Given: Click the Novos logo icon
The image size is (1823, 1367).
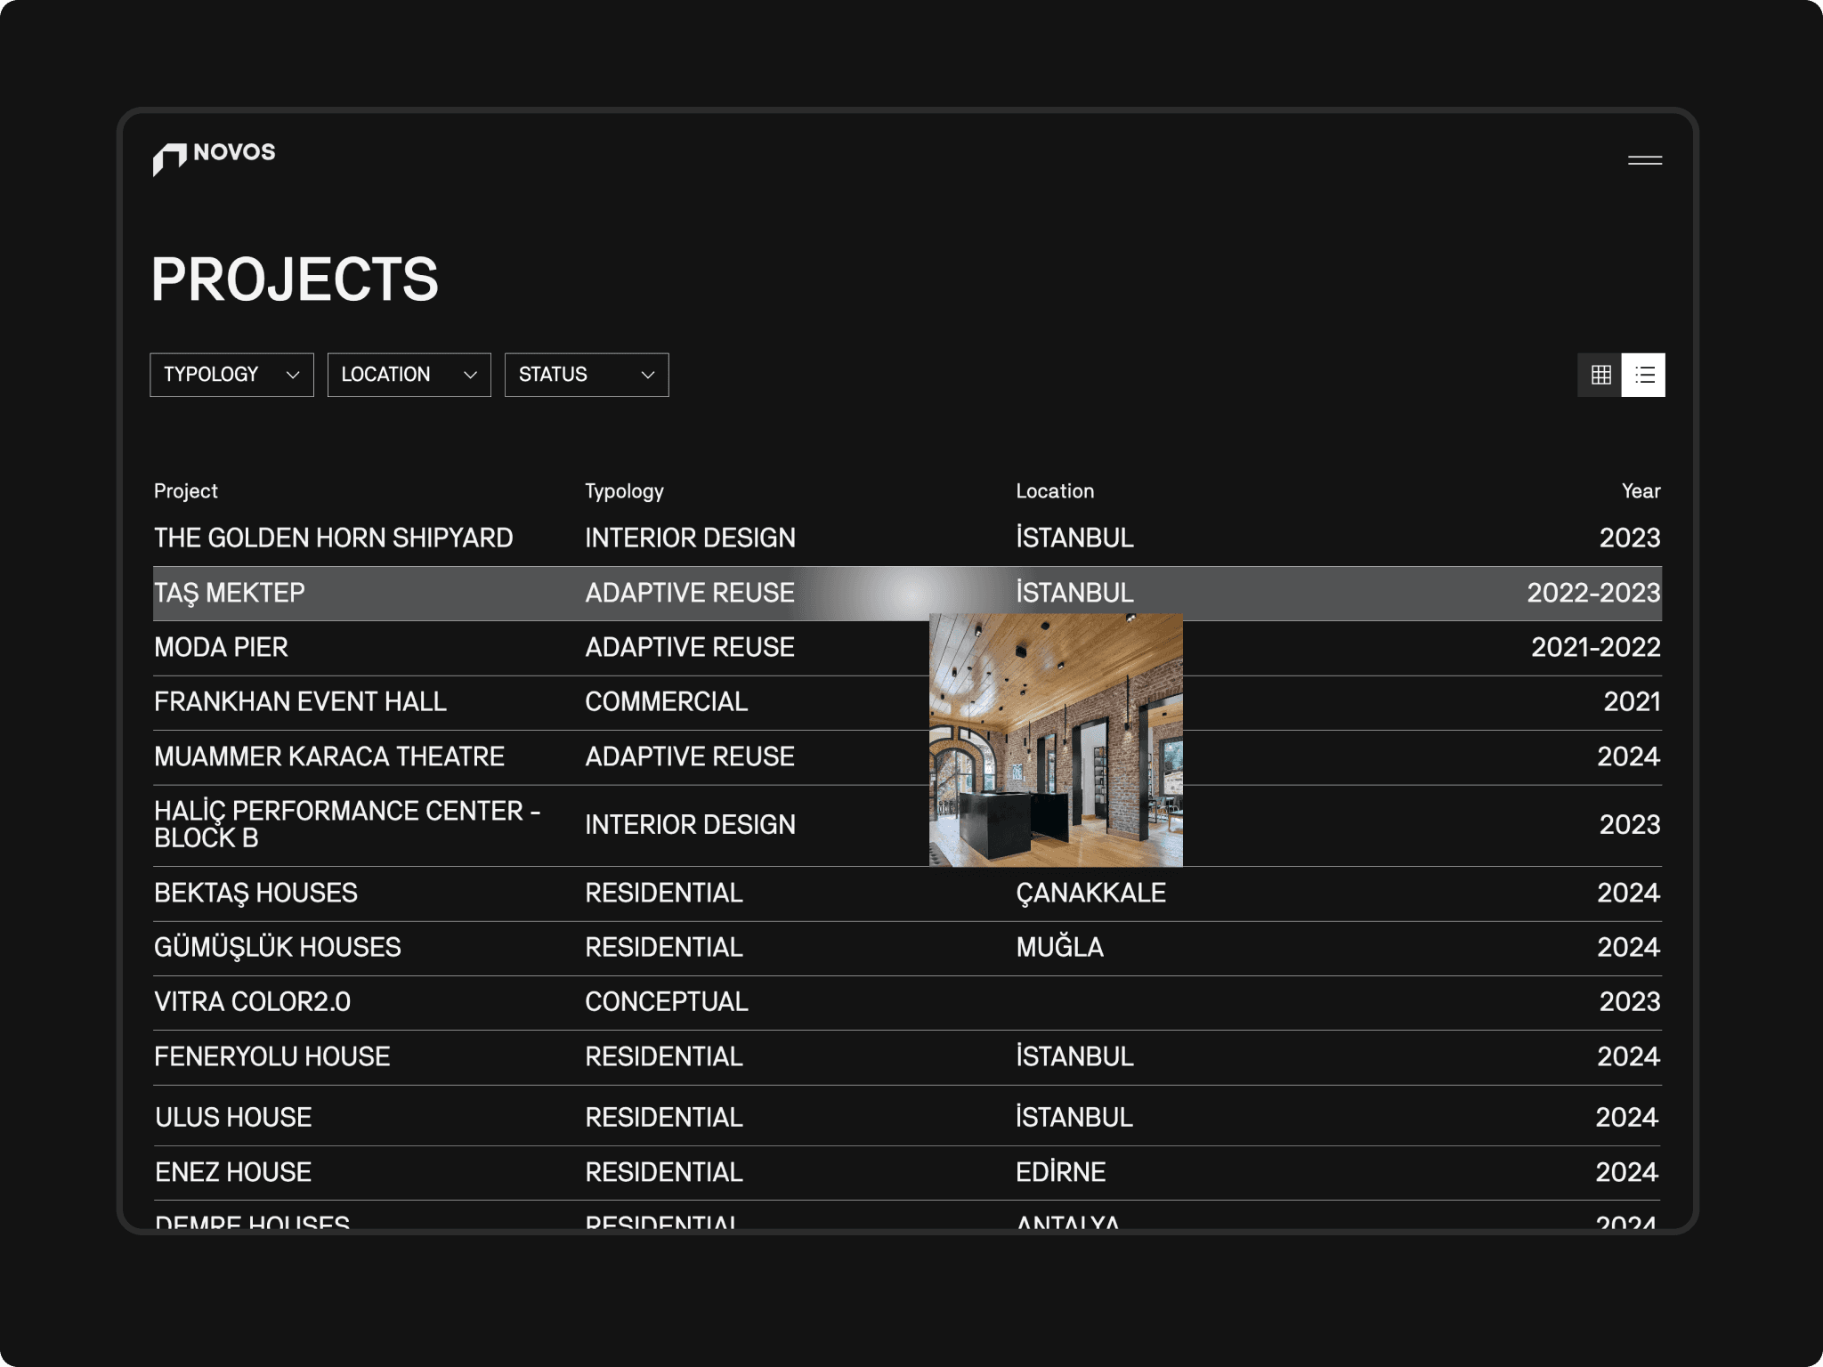Looking at the screenshot, I should click(x=169, y=158).
